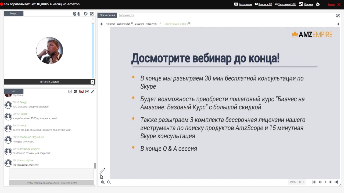This screenshot has width=344, height=193.
Task: Toggle the webcam icon in the video panel
Action: pyautogui.click(x=75, y=14)
